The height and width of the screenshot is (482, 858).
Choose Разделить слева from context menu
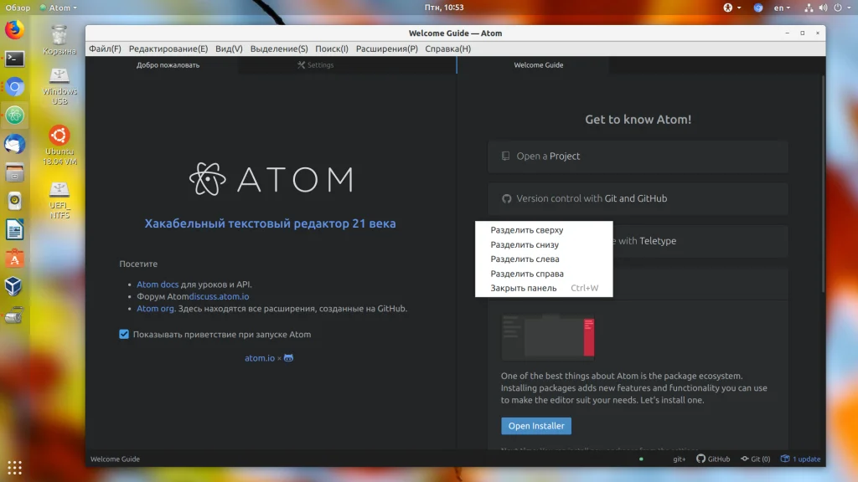pos(544,259)
